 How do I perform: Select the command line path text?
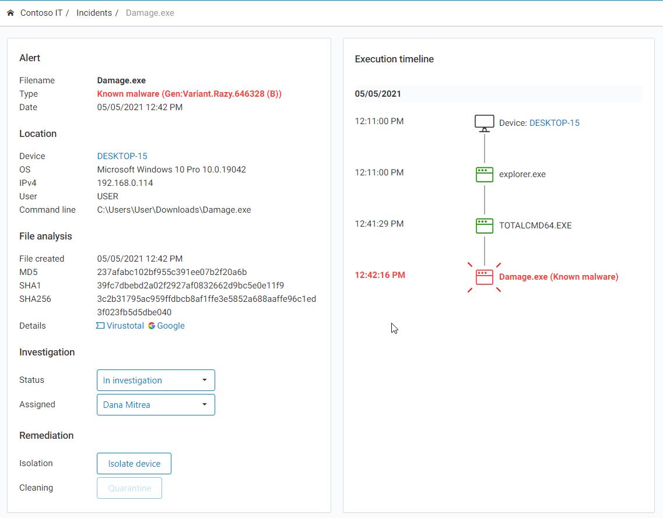pyautogui.click(x=174, y=210)
